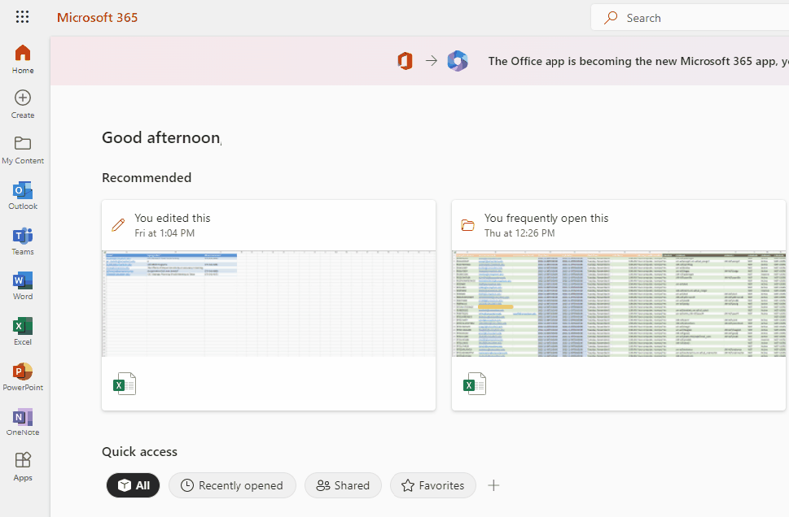
Task: Go to Home in the sidebar
Action: 23,59
